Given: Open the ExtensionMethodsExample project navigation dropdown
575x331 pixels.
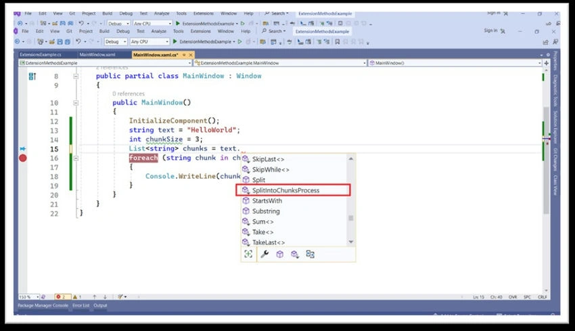Looking at the screenshot, I should [106, 63].
